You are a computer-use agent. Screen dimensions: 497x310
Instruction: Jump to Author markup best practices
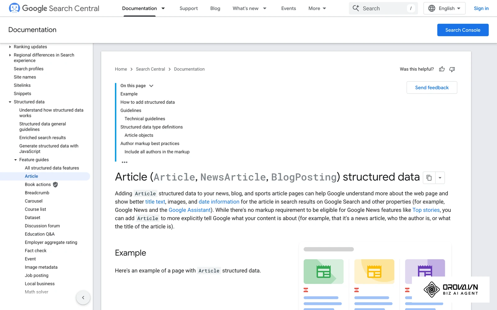pyautogui.click(x=150, y=144)
